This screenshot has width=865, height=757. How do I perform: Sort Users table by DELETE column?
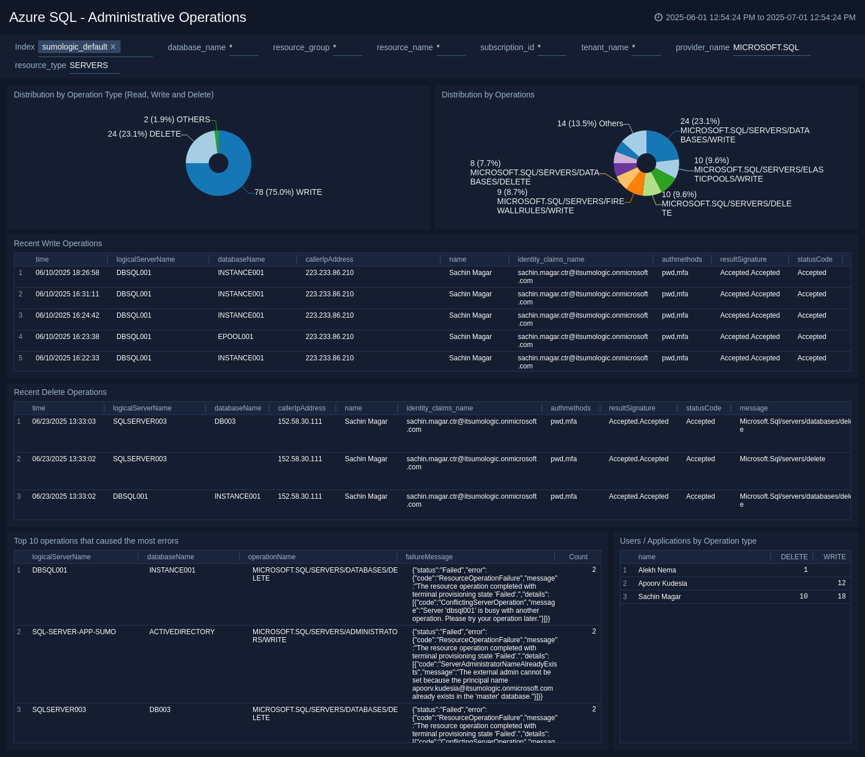coord(794,557)
